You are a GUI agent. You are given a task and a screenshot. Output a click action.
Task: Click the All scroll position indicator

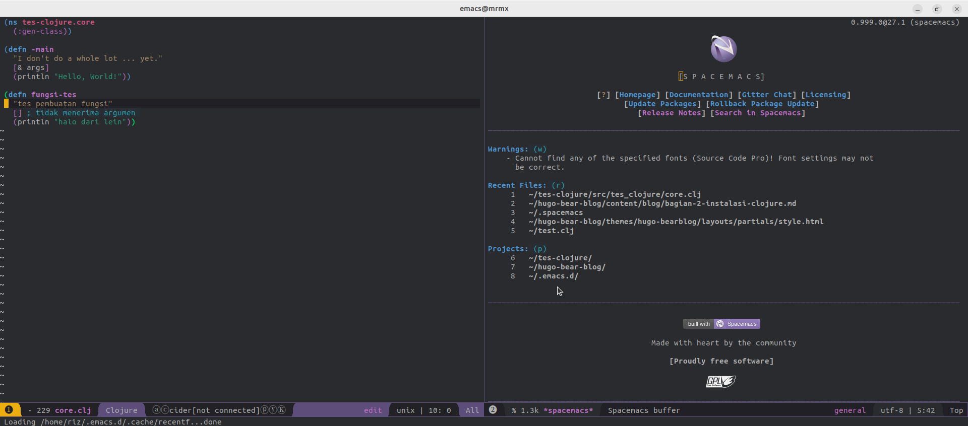click(x=472, y=410)
